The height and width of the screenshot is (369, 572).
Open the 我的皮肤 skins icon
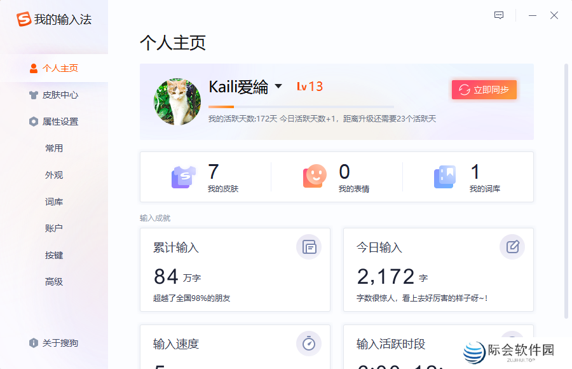(x=182, y=176)
